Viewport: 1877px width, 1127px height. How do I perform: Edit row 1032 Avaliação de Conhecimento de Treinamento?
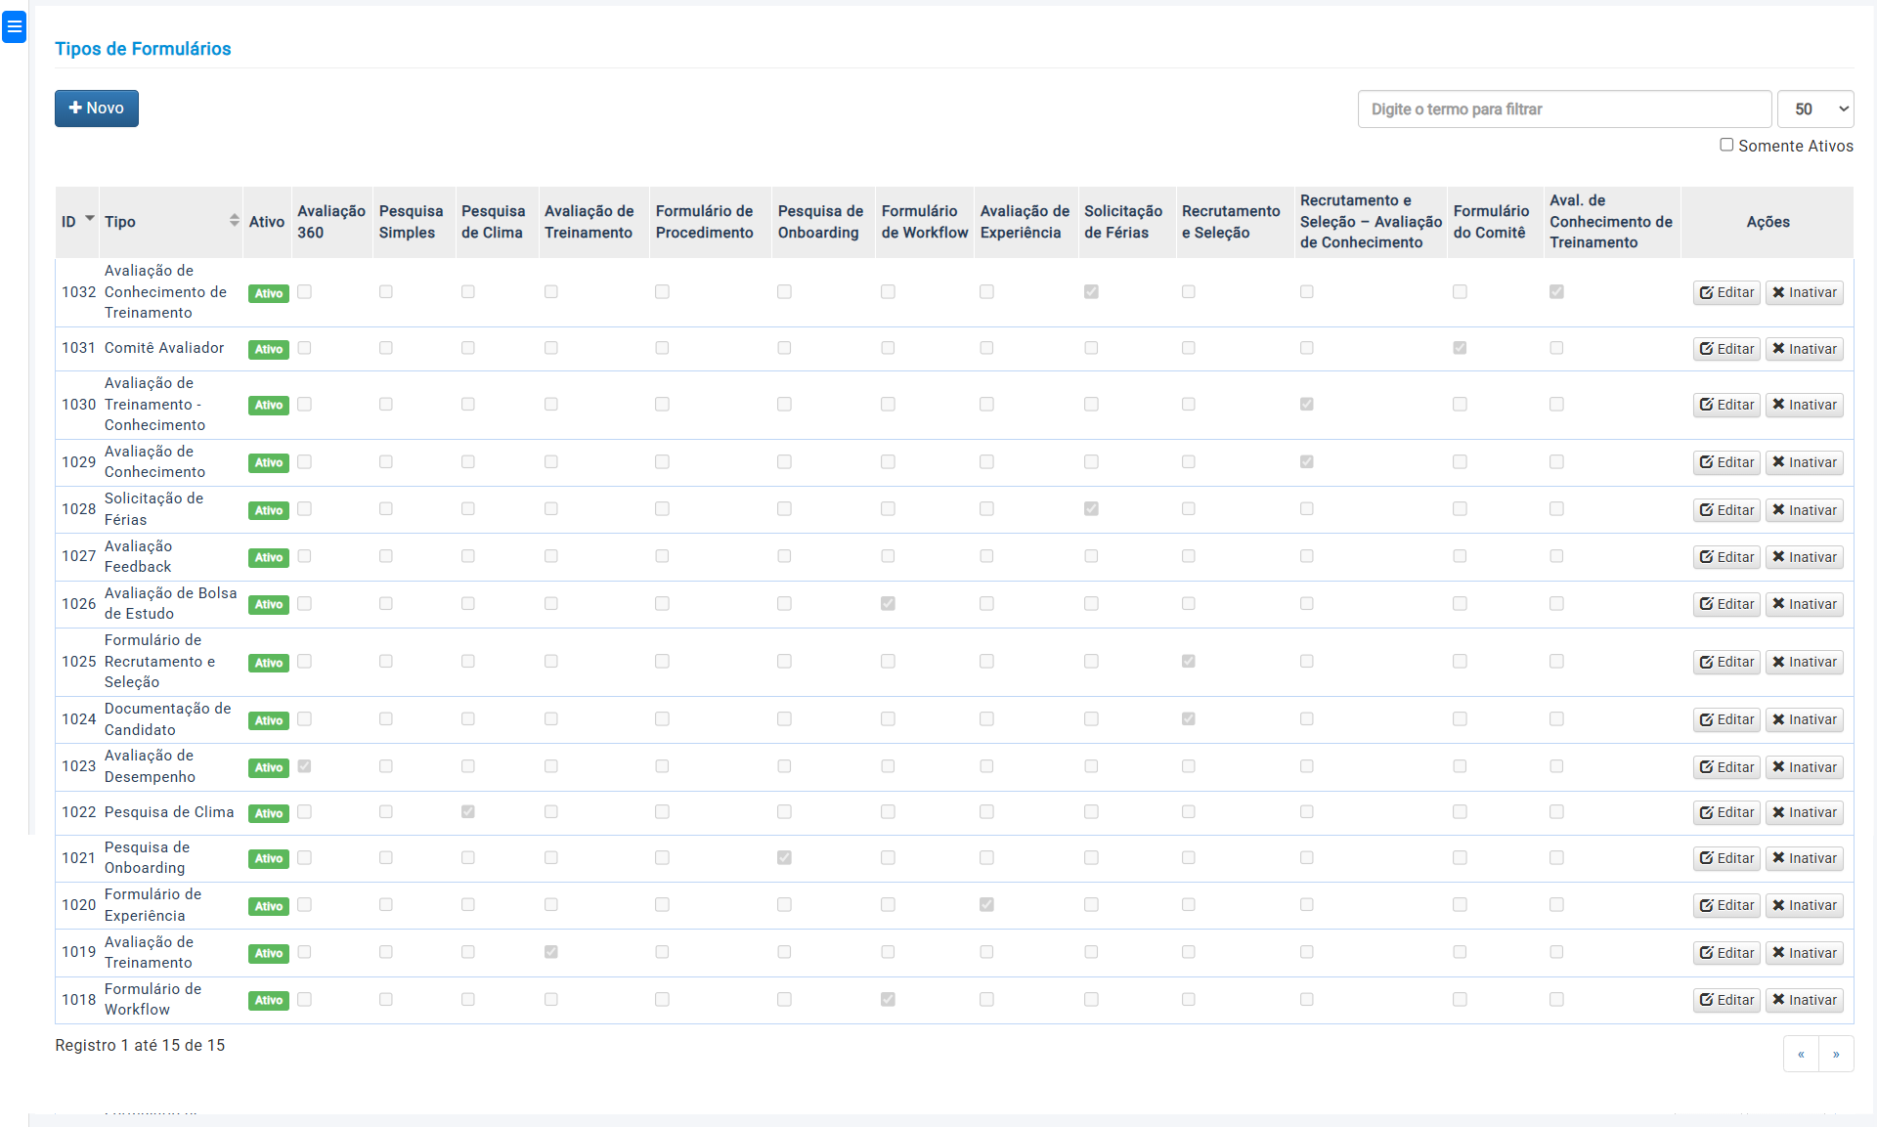(x=1726, y=292)
